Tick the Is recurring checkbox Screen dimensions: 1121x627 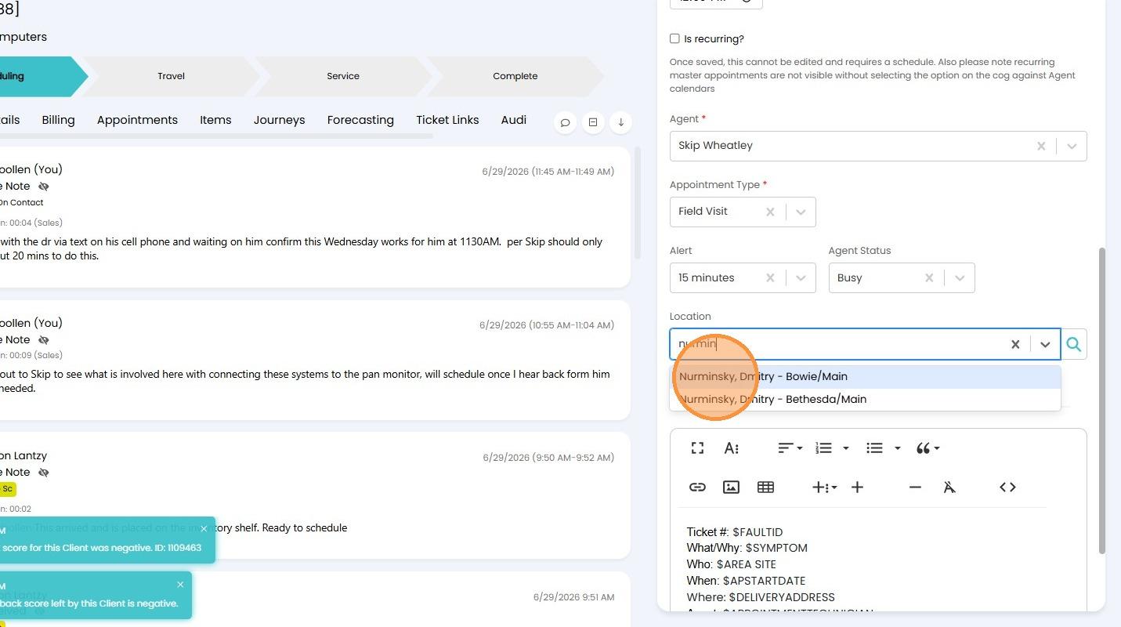click(674, 38)
